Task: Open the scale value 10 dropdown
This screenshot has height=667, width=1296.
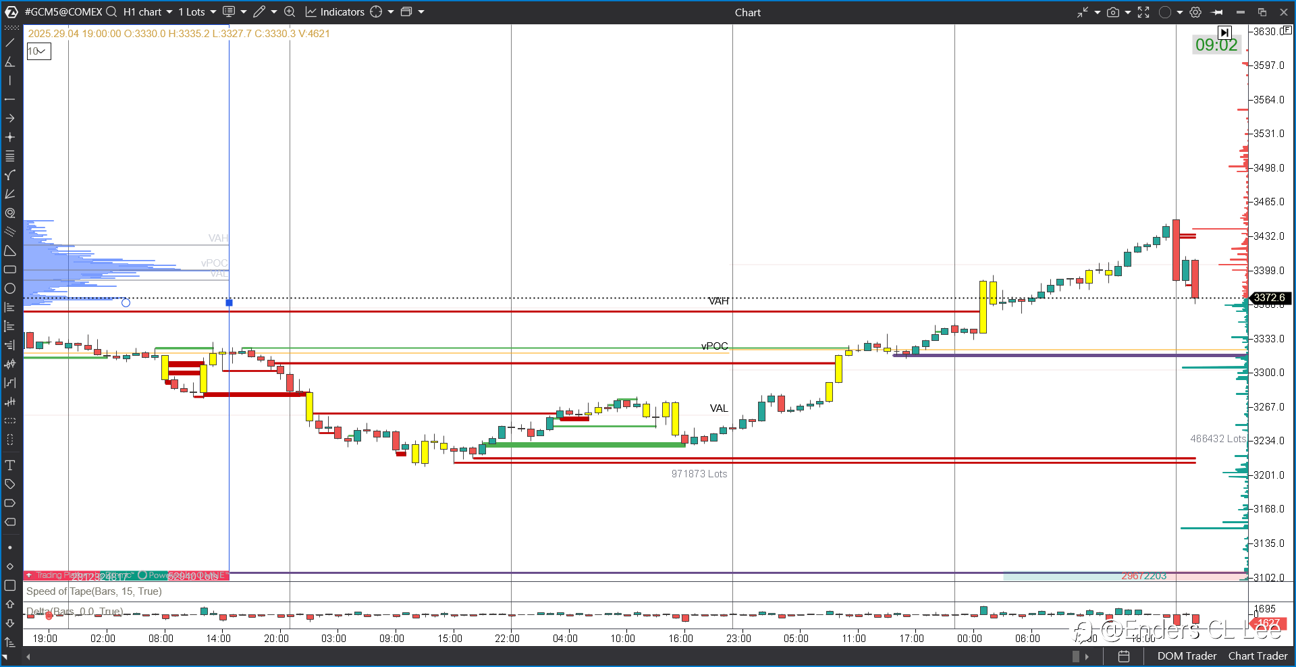Action: pos(38,51)
